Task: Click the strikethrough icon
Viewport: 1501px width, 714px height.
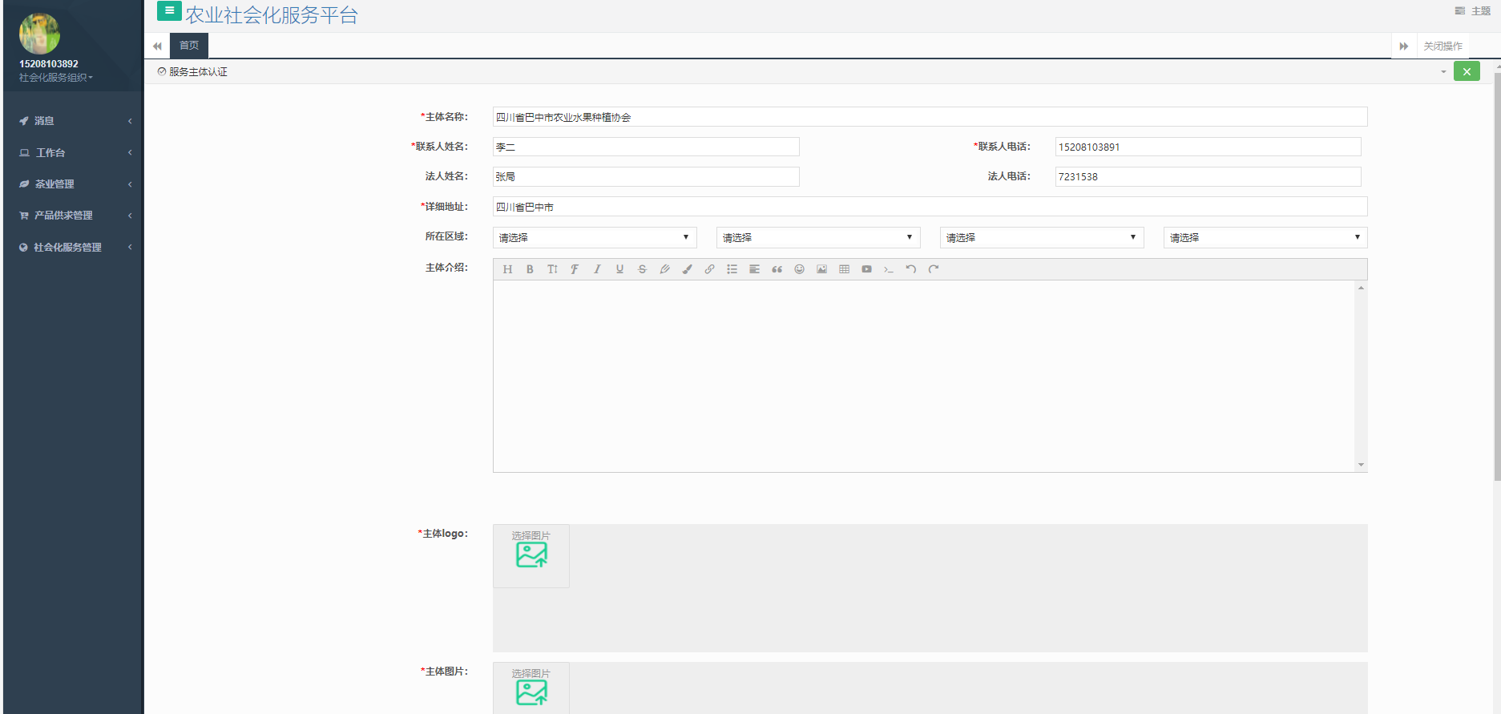Action: point(642,269)
